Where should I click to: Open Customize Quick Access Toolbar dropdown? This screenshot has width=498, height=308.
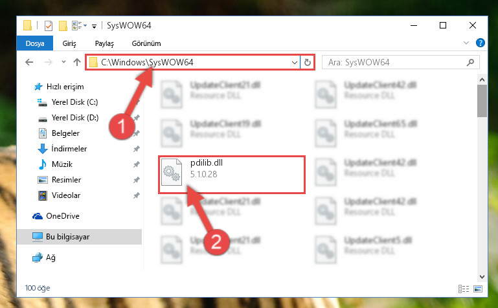point(94,27)
